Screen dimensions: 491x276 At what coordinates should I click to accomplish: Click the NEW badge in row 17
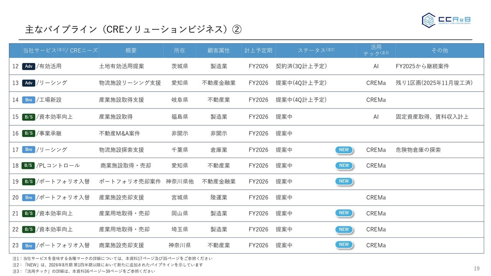point(344,150)
